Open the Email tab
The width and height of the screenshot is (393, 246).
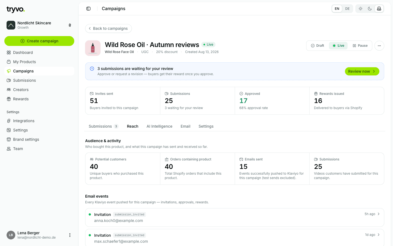coord(186,126)
